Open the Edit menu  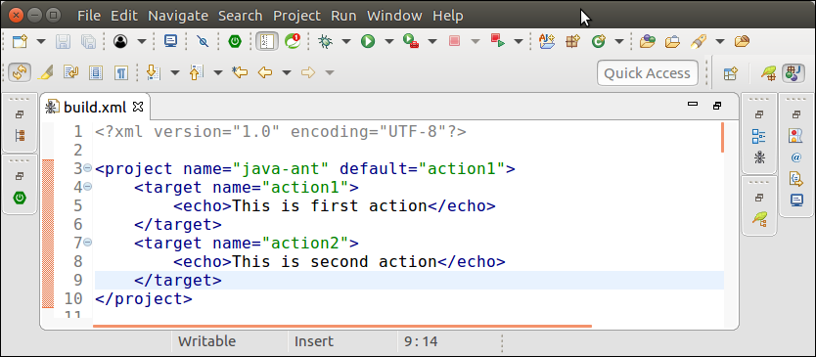tap(124, 16)
